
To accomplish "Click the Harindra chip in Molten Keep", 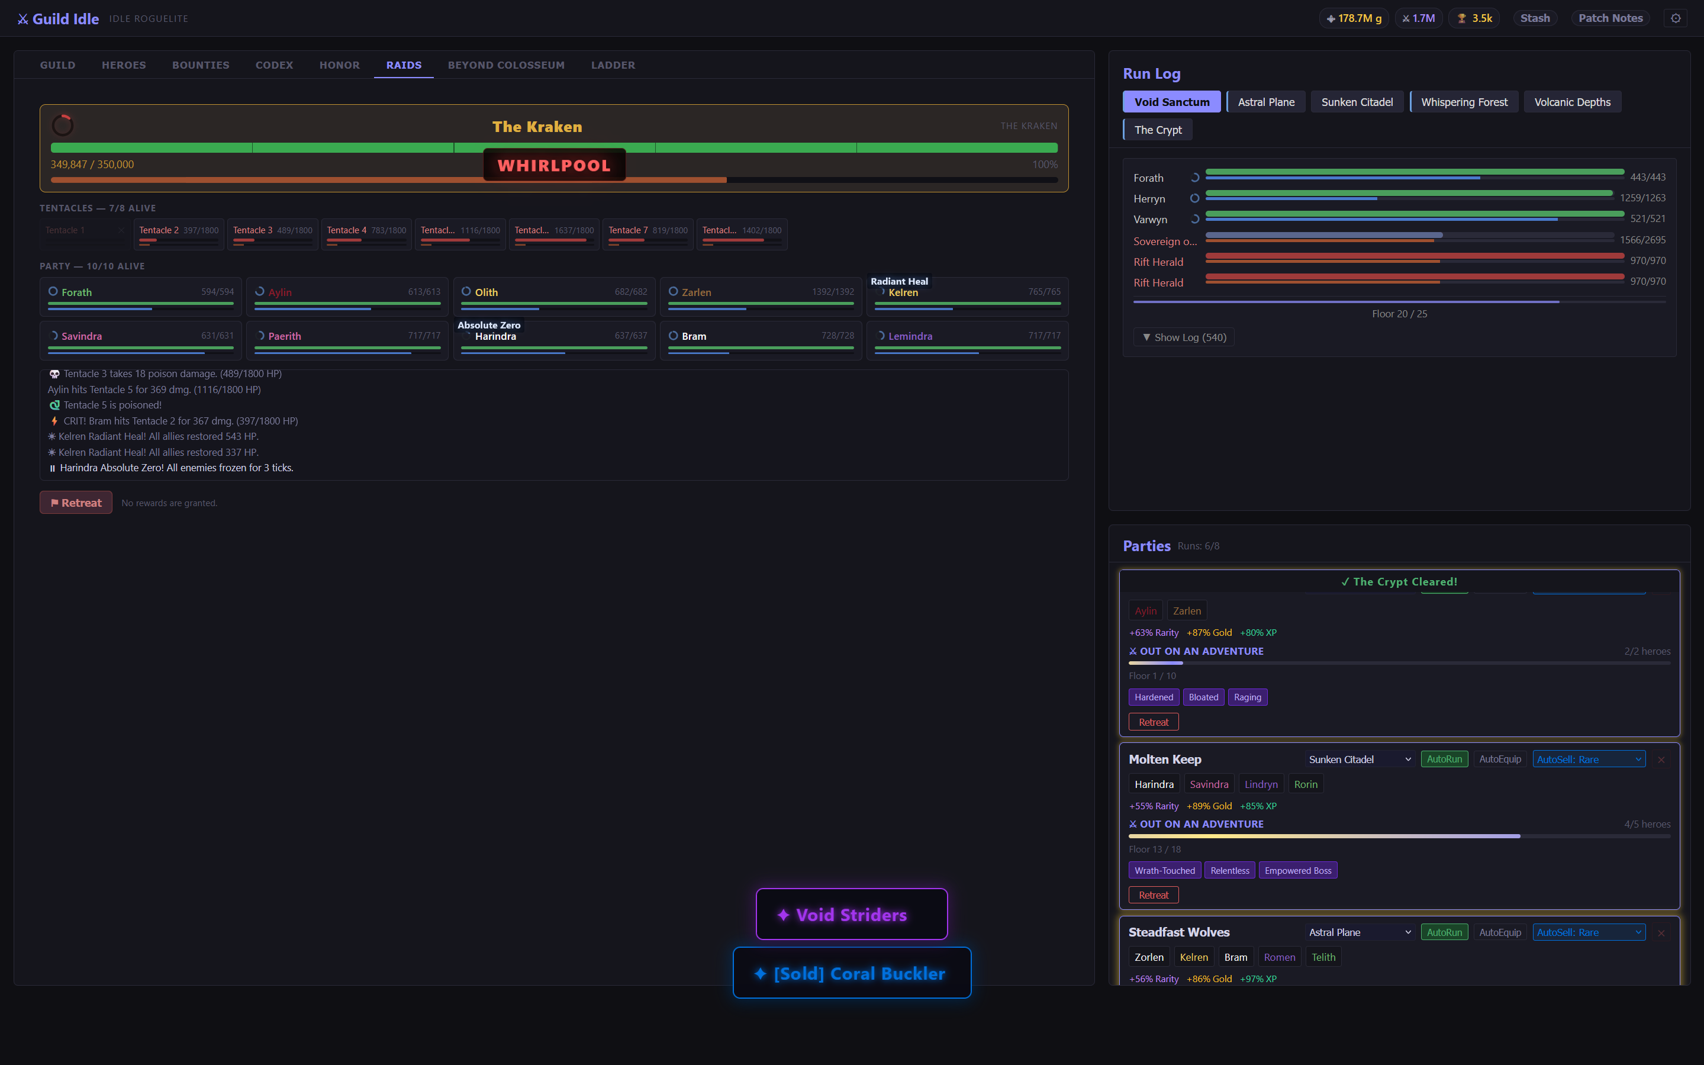I will pos(1154,784).
